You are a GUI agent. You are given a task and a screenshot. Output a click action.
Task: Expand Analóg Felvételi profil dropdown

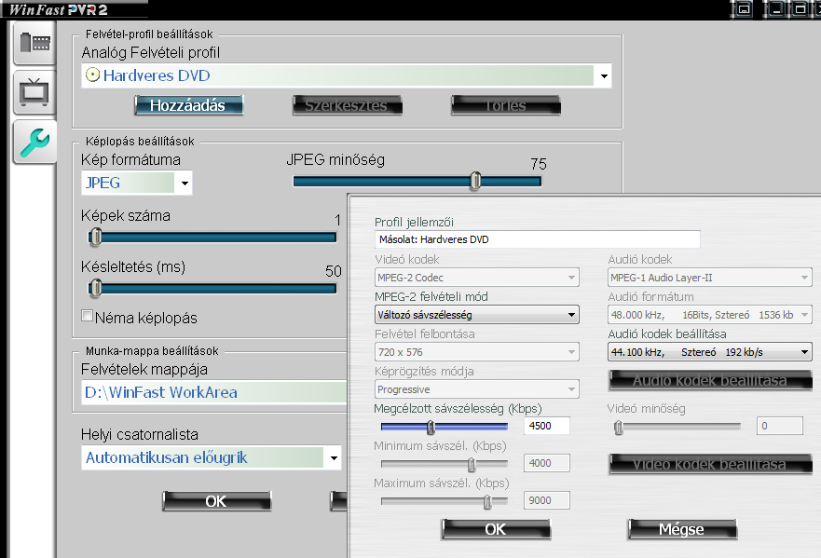point(604,75)
